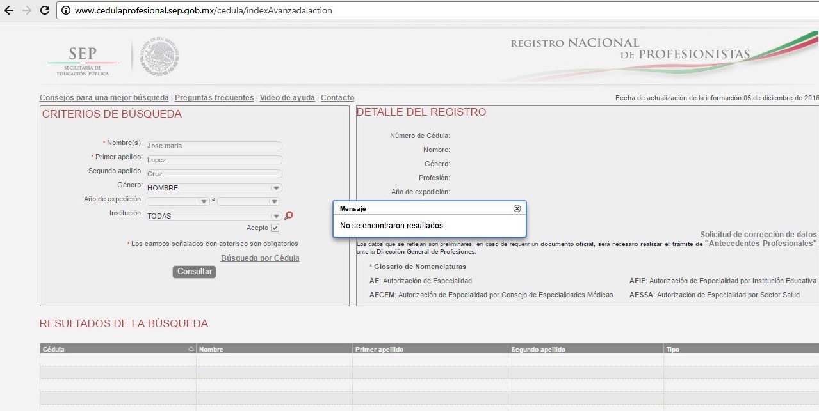819x411 pixels.
Task: Click the red magnifier search icon
Action: (x=289, y=216)
